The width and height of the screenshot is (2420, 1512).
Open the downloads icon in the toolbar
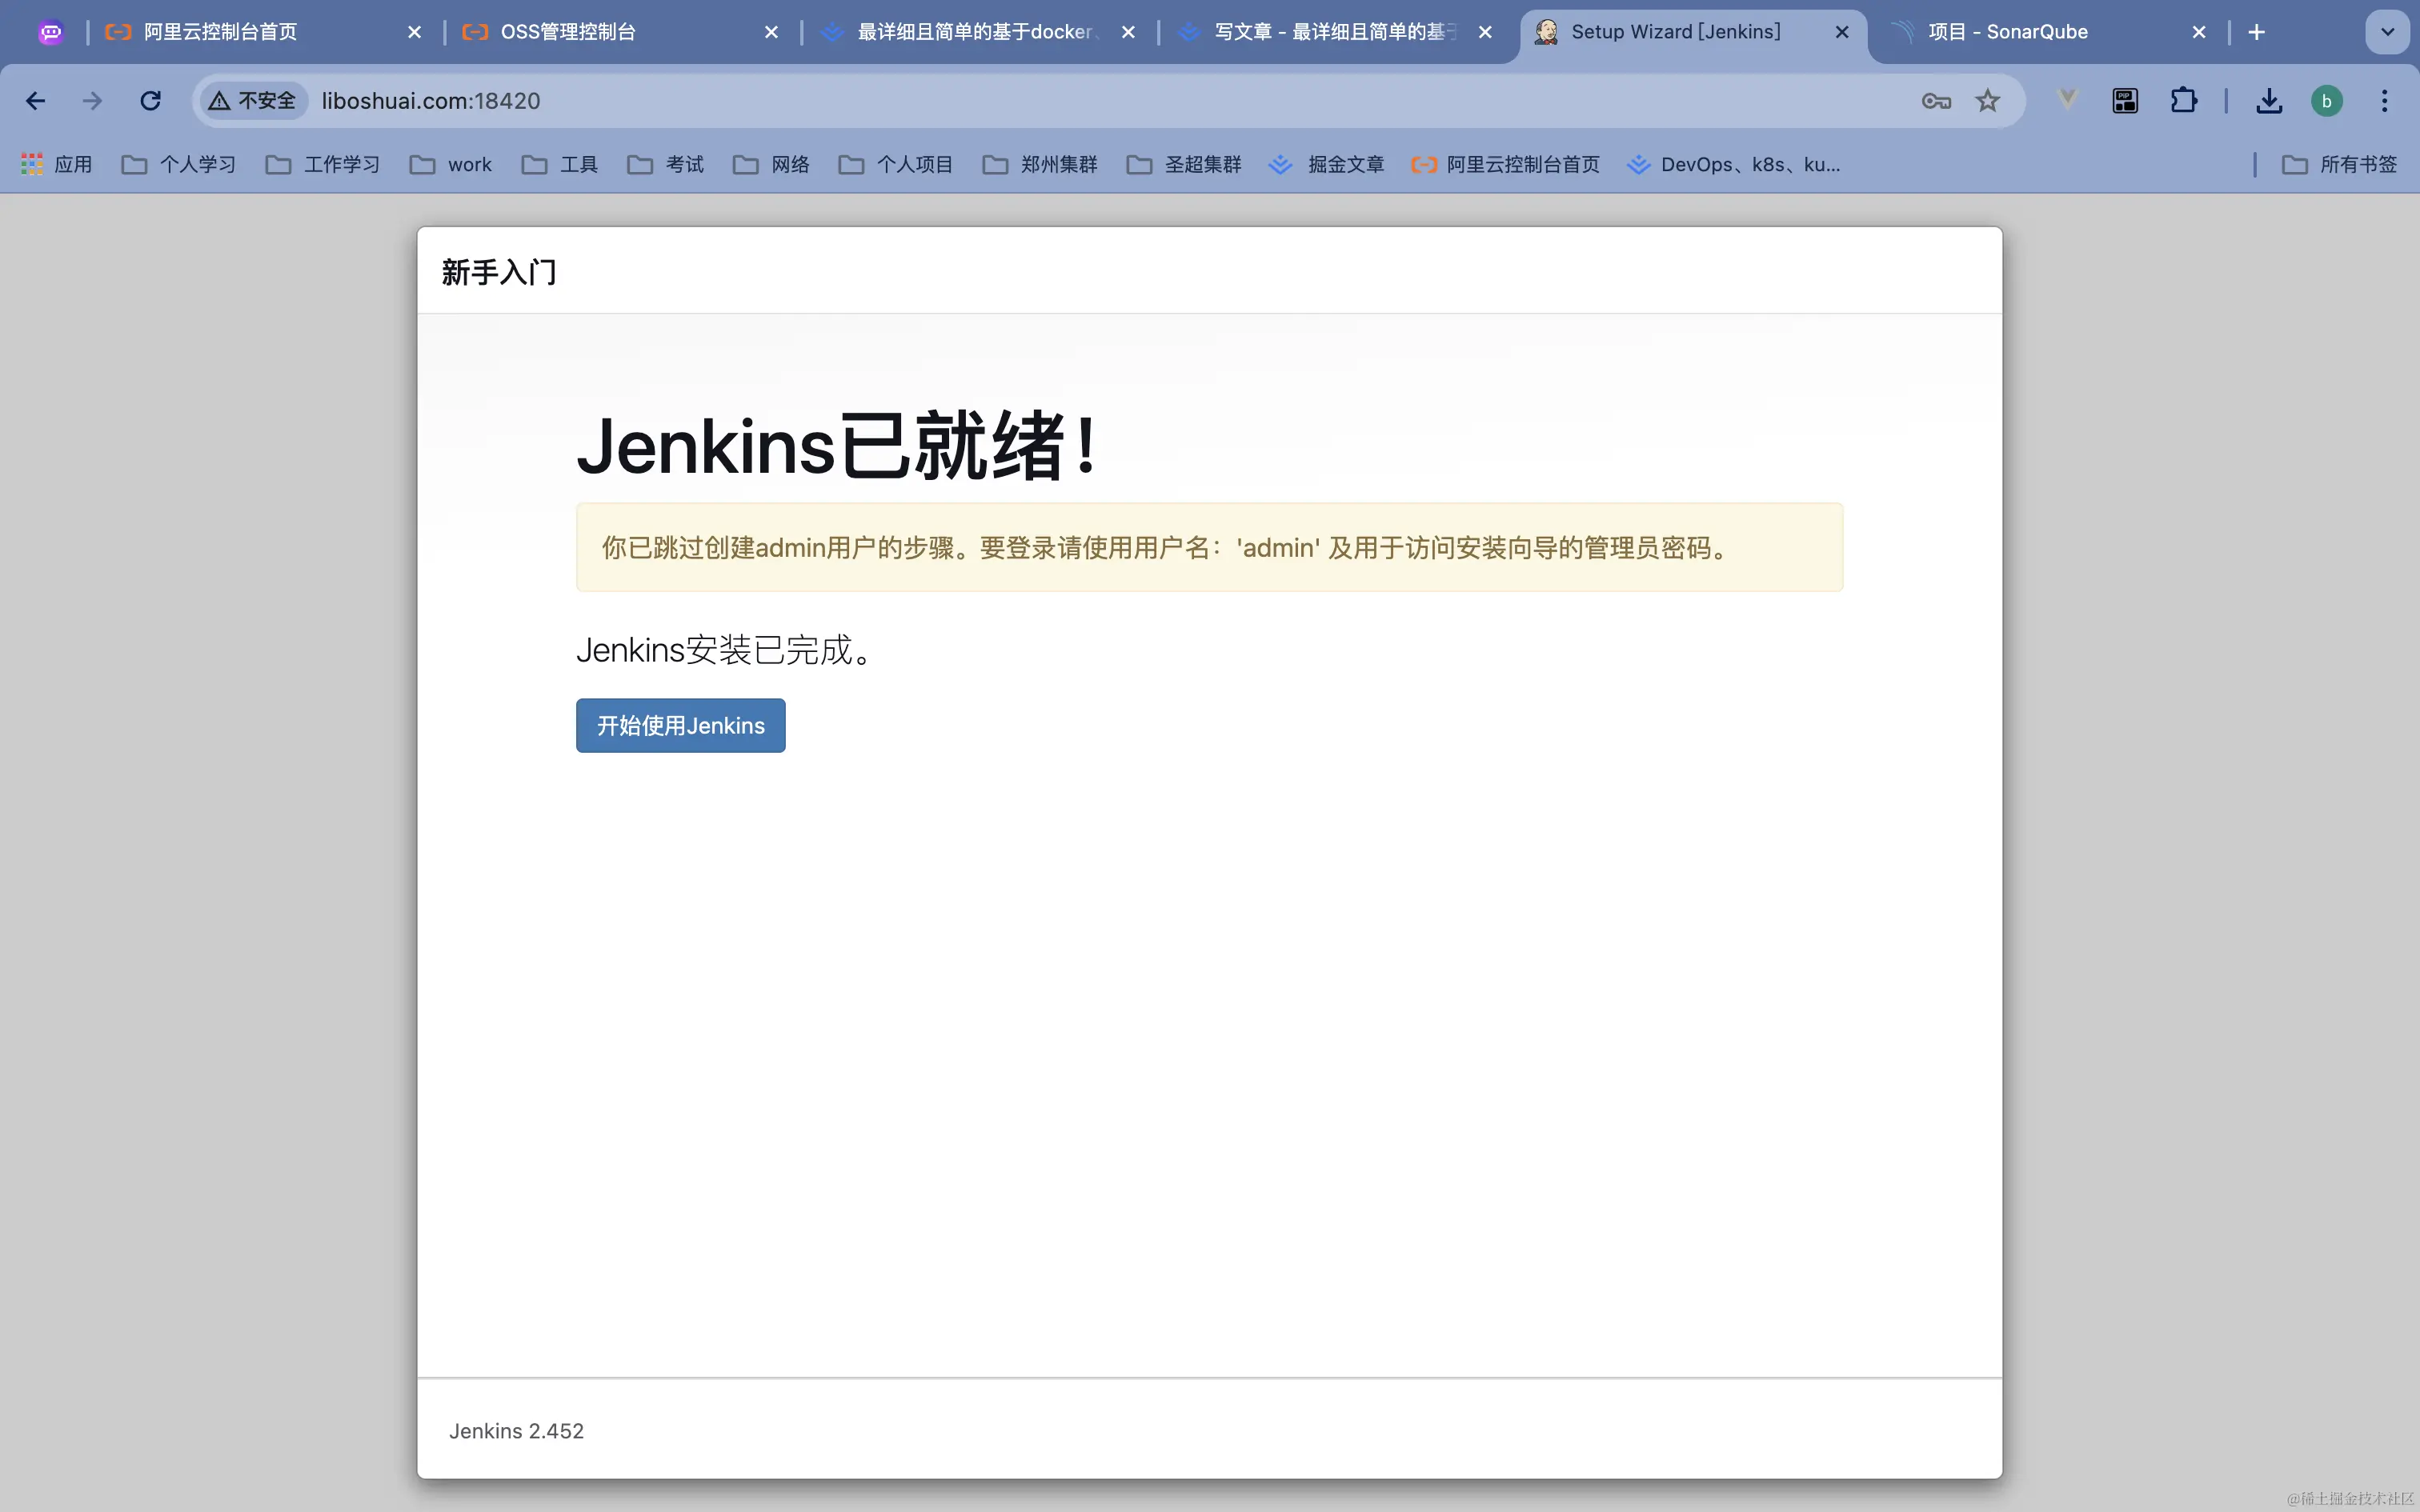click(x=2269, y=101)
